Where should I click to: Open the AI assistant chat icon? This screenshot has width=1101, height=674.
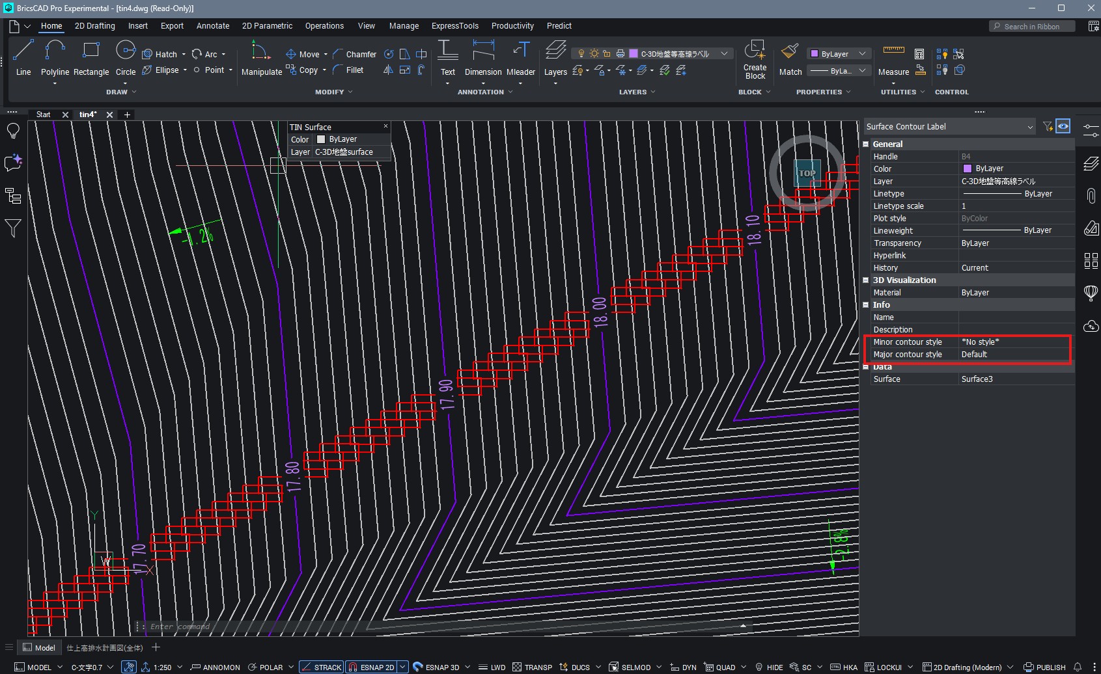coord(13,163)
